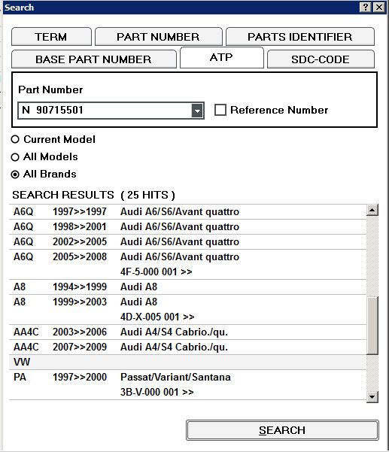
Task: Click the 4D-X-005 001 >> chassis line
Action: 157,317
